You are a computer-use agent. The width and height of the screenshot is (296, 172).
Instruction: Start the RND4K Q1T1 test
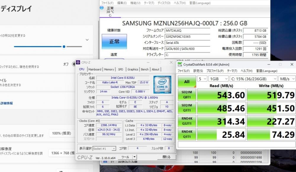187,134
